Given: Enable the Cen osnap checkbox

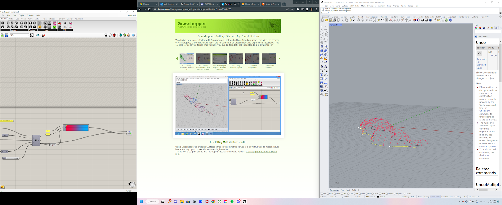Looking at the screenshot, I should pos(349,194).
